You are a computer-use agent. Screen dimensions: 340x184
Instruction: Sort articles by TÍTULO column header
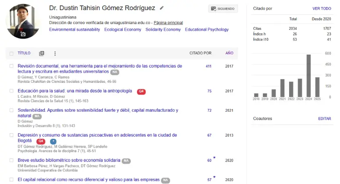click(24, 53)
